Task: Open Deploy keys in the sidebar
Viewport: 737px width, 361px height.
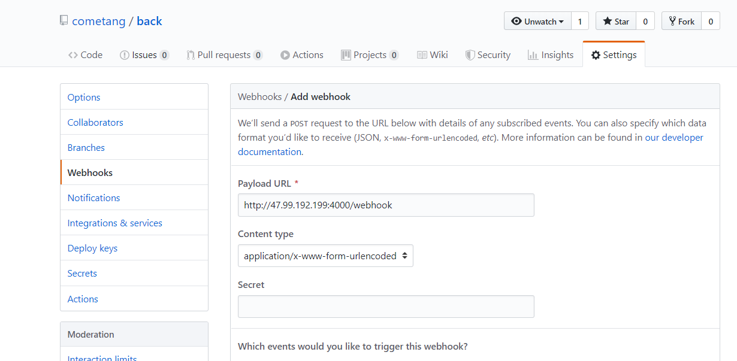Action: coord(134,248)
